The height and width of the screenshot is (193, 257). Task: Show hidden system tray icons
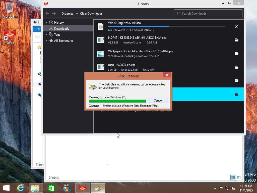[x=215, y=188]
